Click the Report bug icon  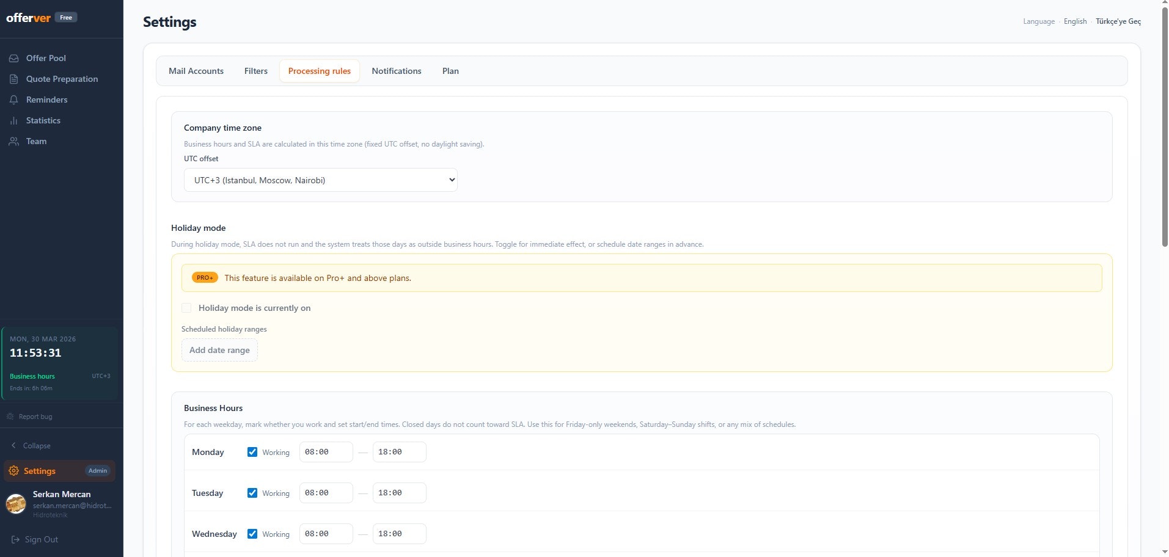click(x=10, y=417)
